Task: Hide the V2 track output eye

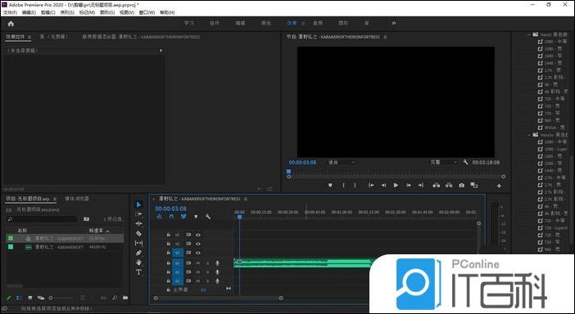Action: coord(198,244)
